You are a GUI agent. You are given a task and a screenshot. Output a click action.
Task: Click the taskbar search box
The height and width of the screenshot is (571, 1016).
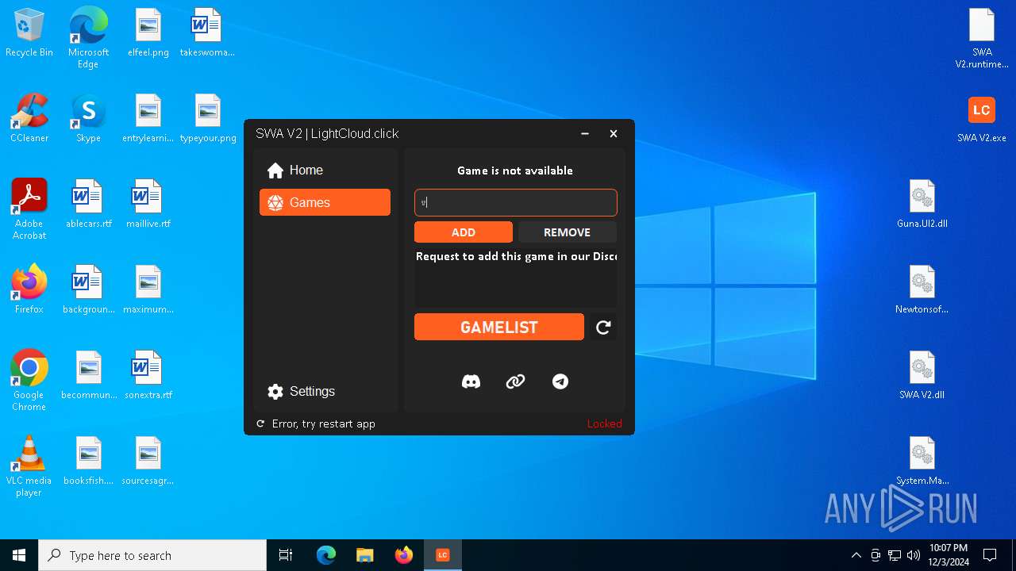point(152,555)
